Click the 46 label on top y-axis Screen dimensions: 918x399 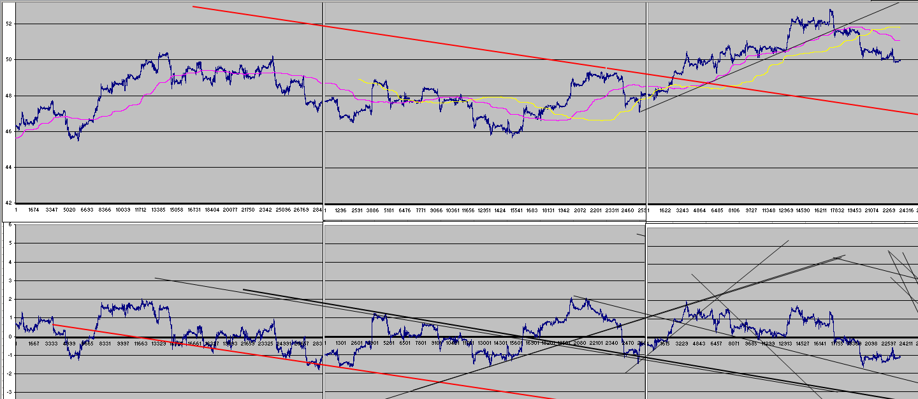pos(9,131)
